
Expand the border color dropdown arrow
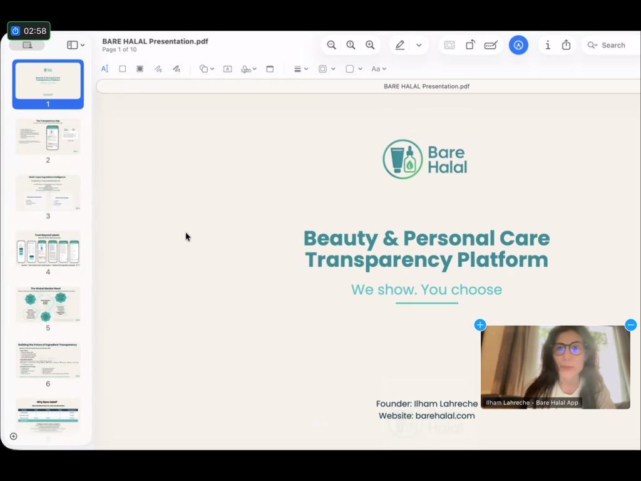[333, 69]
